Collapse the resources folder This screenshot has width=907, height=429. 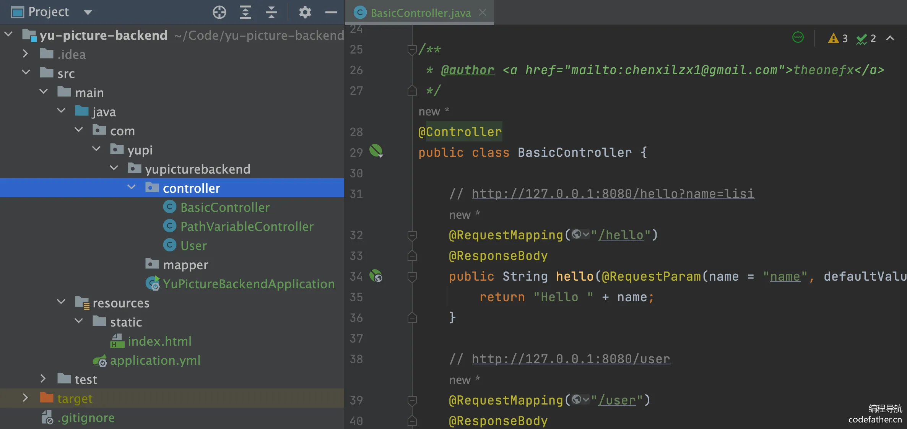click(x=61, y=302)
